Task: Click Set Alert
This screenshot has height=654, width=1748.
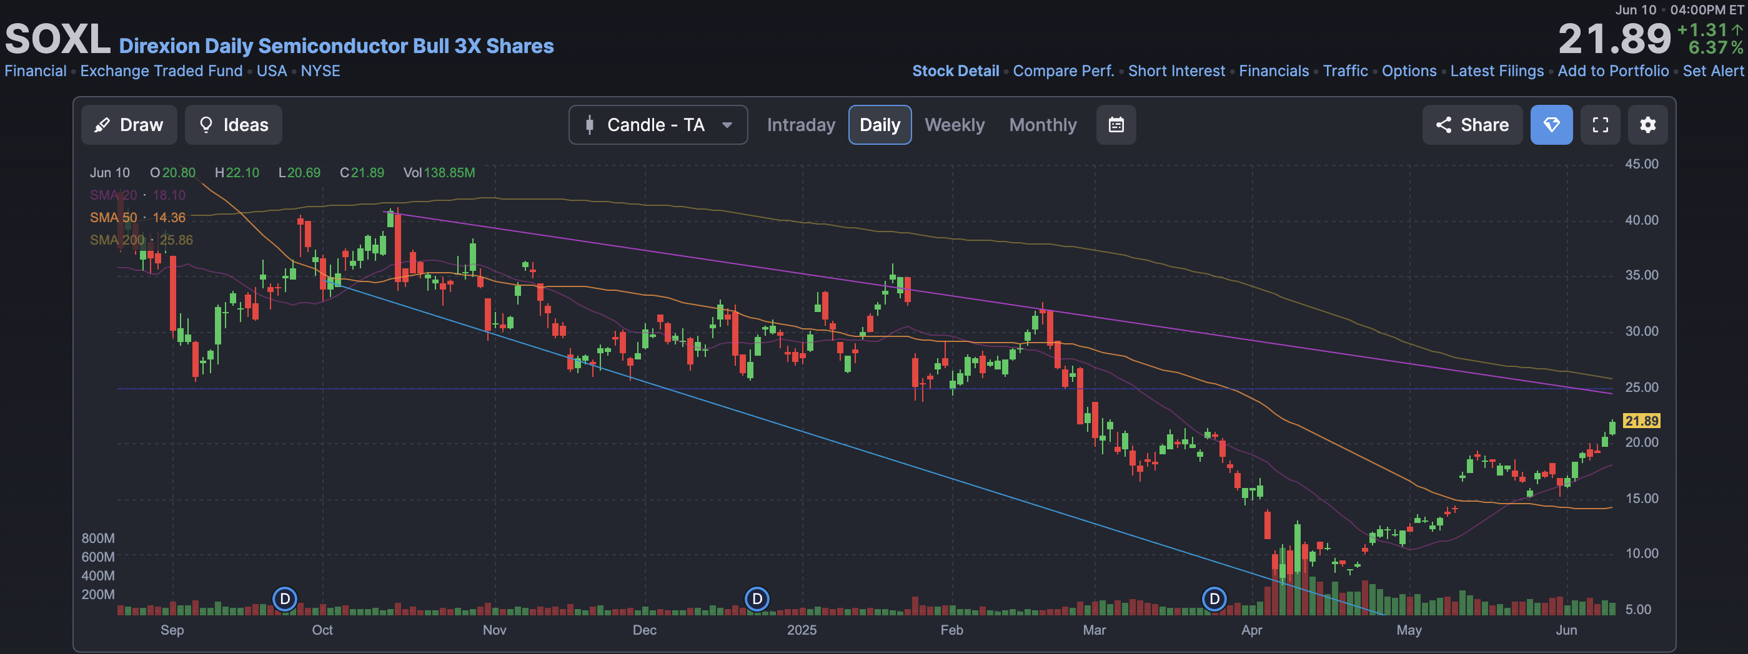Action: (1713, 71)
